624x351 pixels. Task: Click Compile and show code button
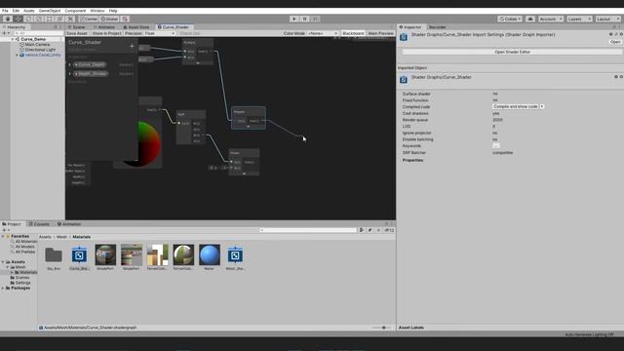point(516,106)
